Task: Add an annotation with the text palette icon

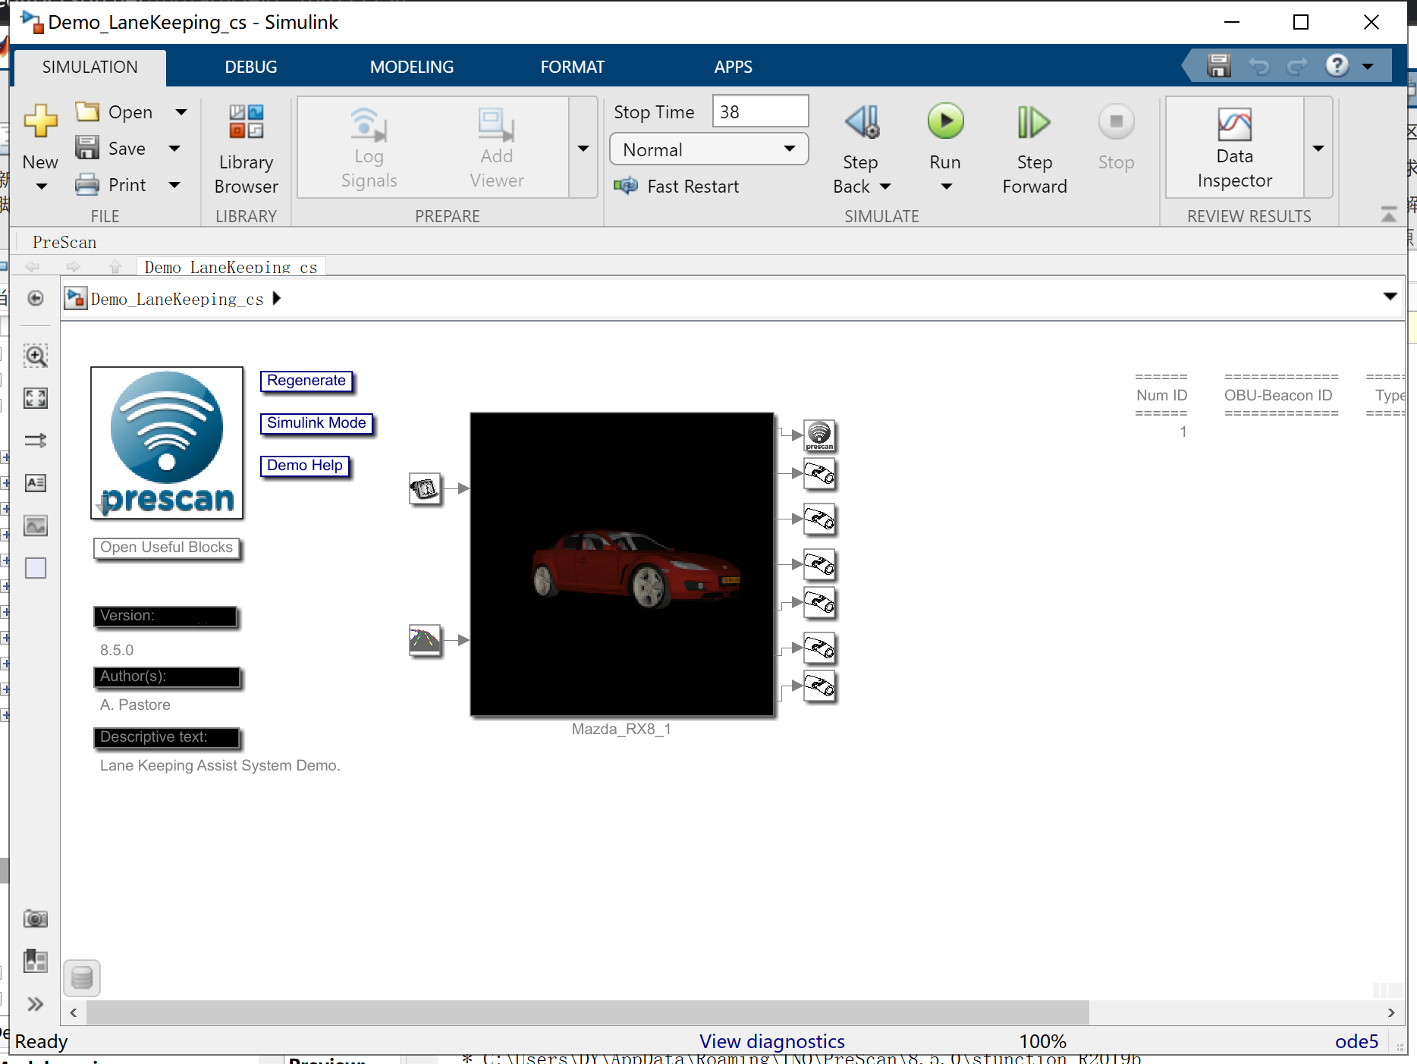Action: pyautogui.click(x=36, y=483)
